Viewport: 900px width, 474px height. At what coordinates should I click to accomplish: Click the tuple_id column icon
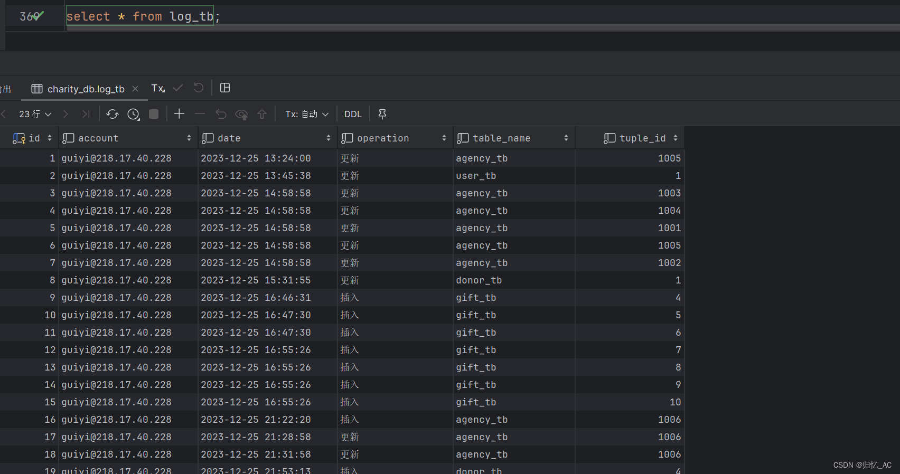610,138
